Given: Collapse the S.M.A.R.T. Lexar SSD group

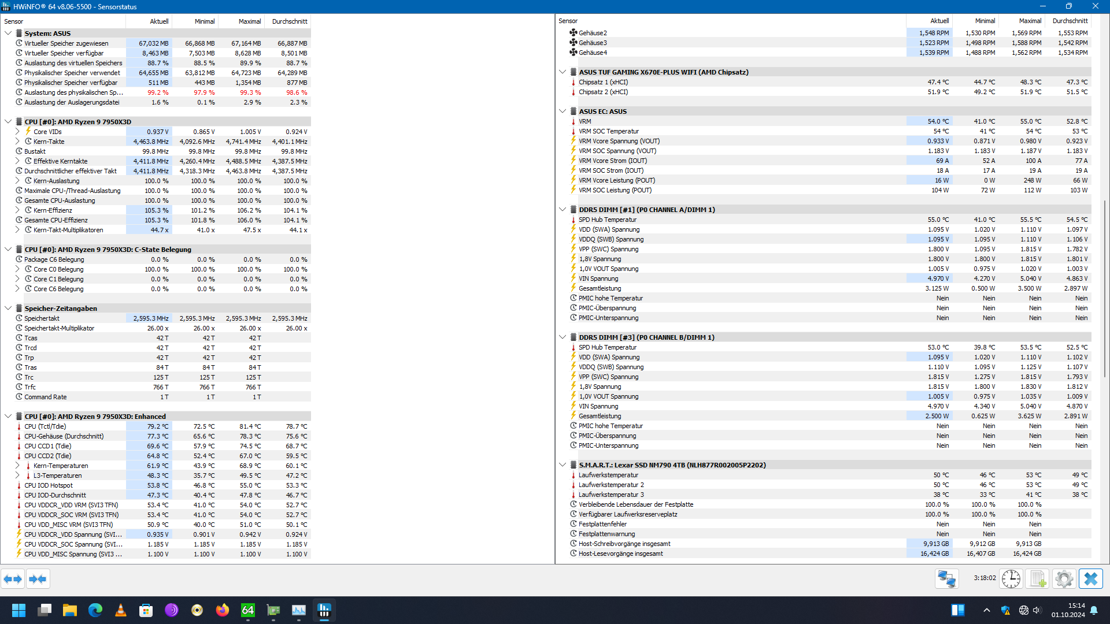Looking at the screenshot, I should click(x=563, y=465).
